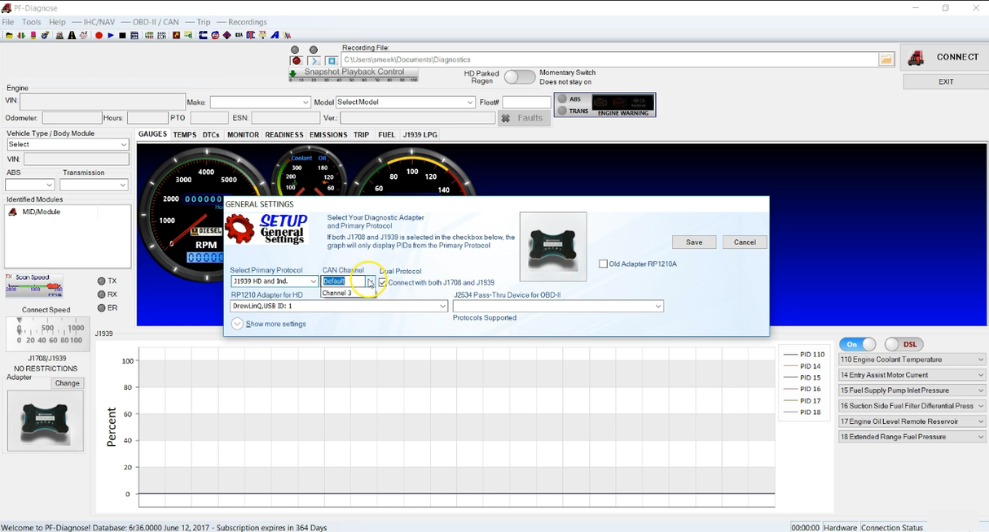Click the red truck icon beside CONNECT
989x532 pixels.
pyautogui.click(x=916, y=58)
